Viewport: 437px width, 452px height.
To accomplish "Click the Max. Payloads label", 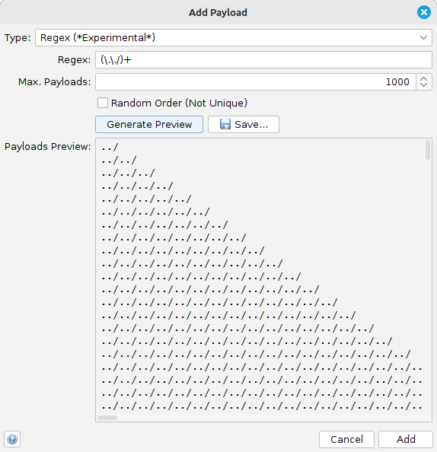I will [x=55, y=82].
